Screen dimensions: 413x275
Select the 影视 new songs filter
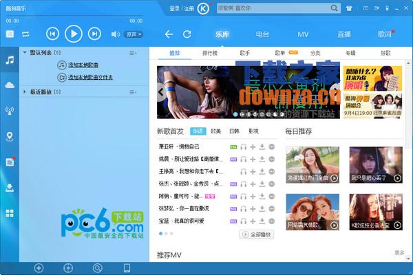pyautogui.click(x=253, y=131)
